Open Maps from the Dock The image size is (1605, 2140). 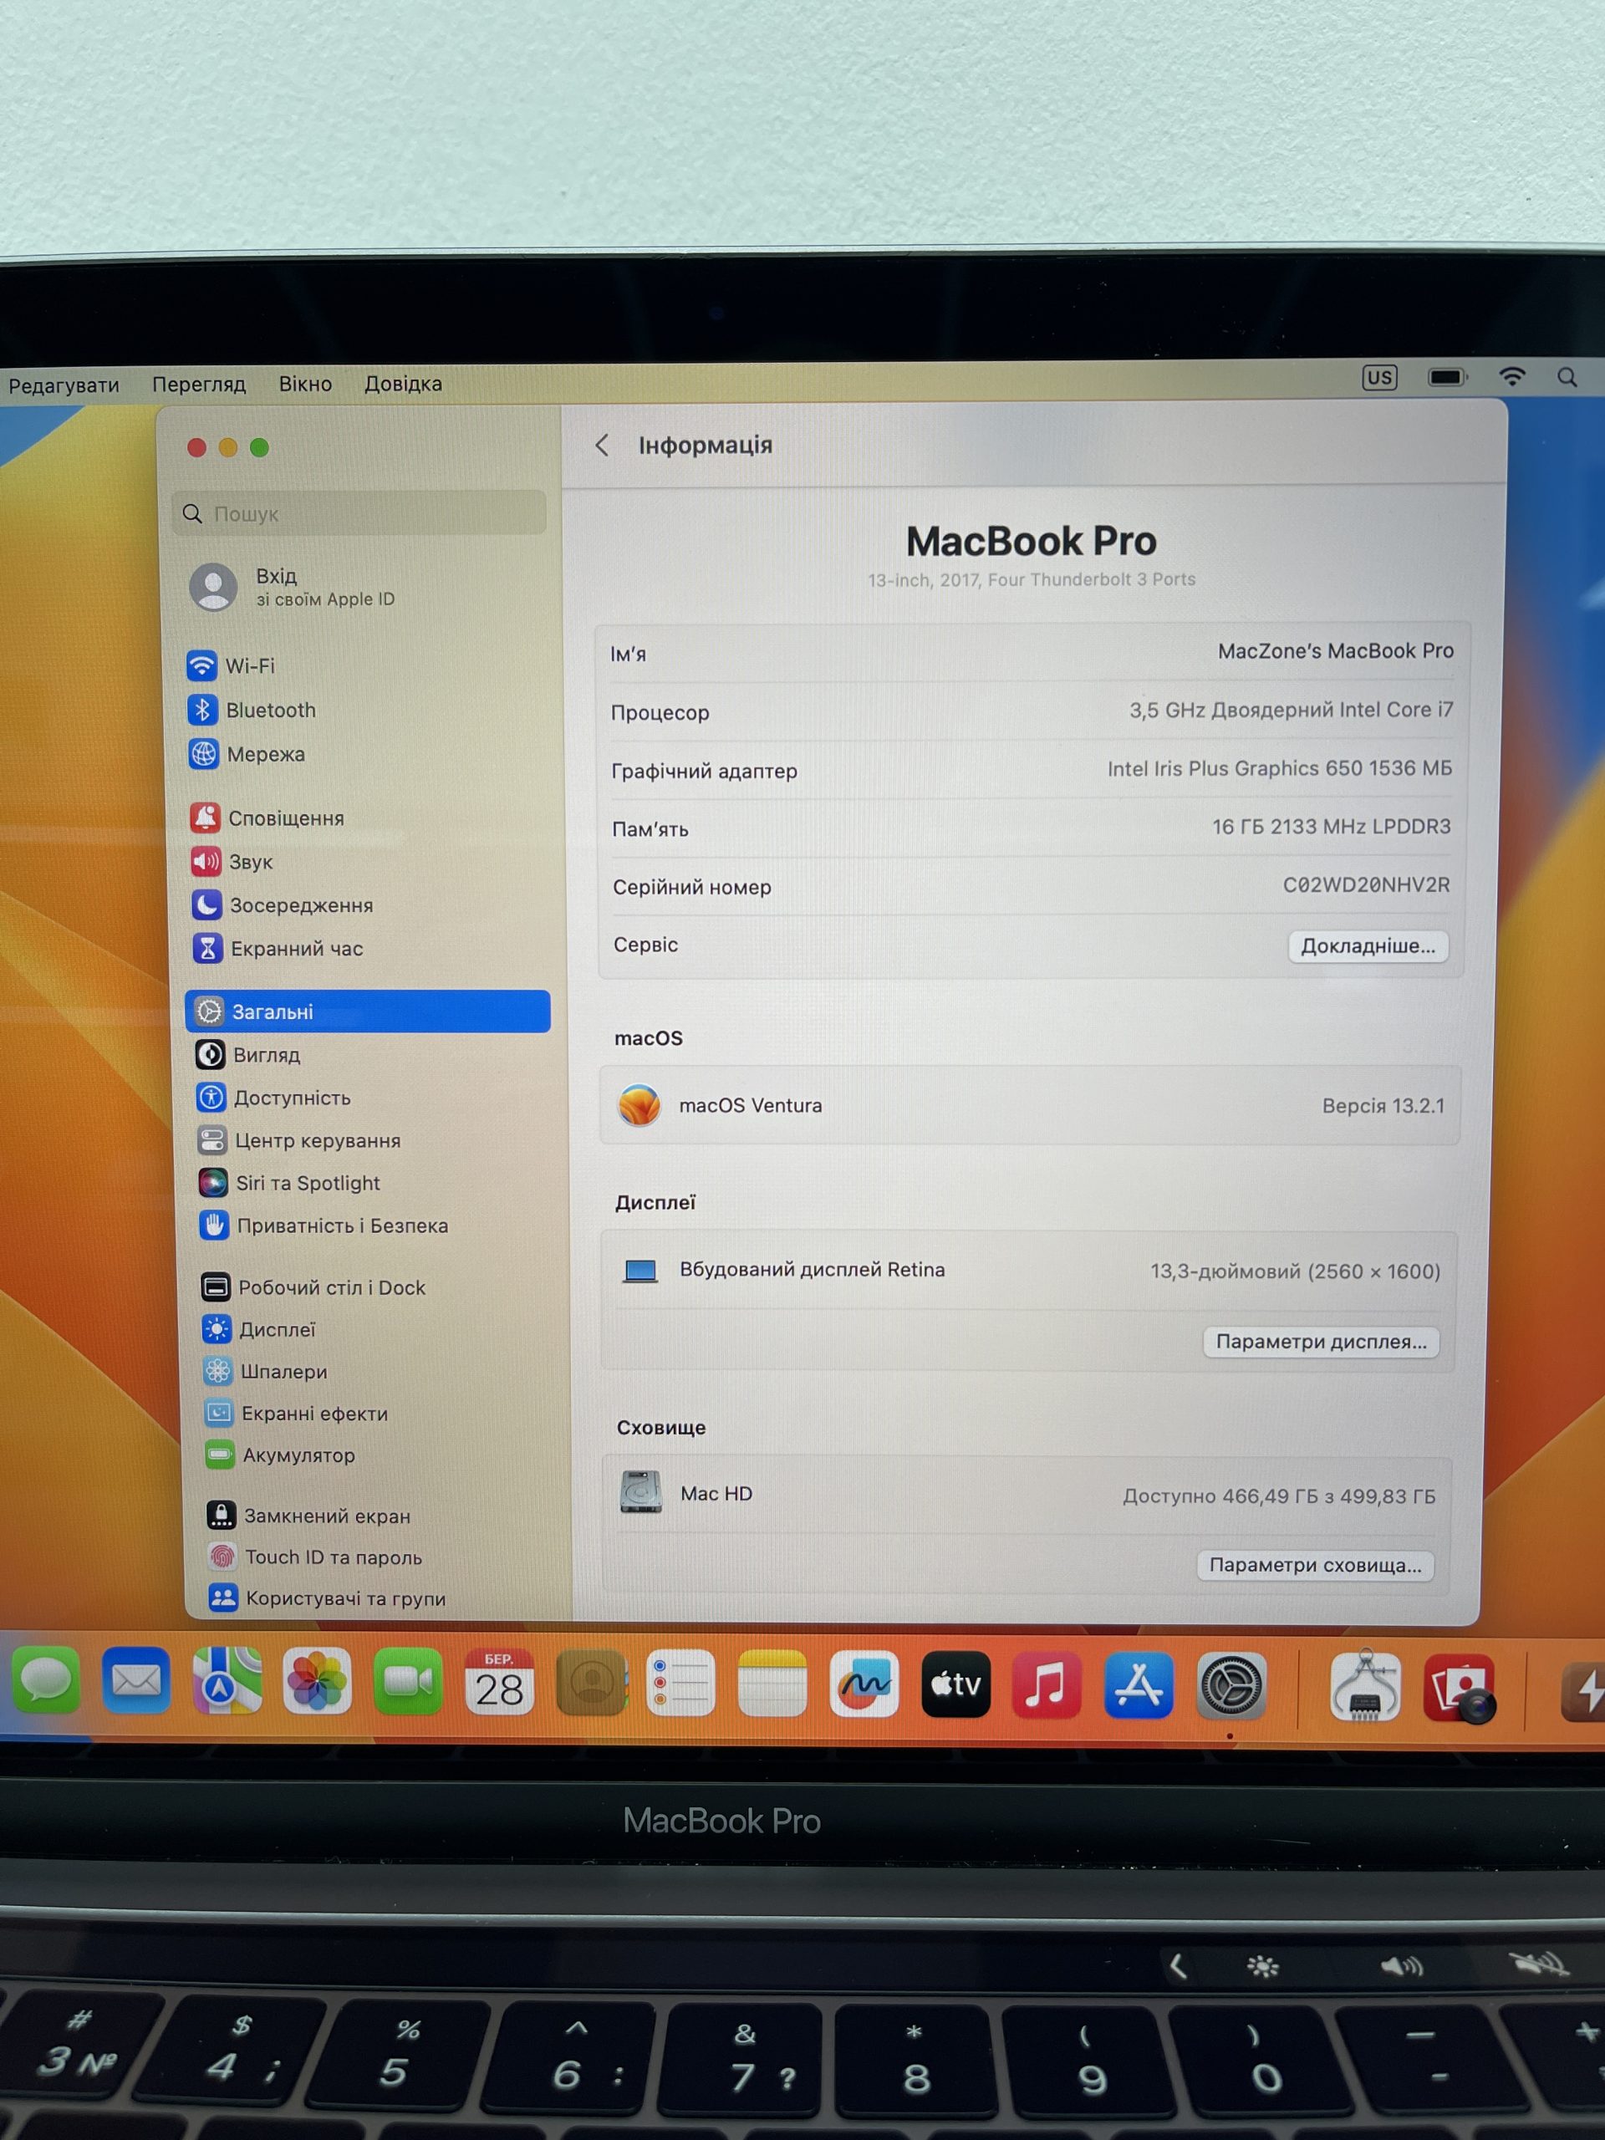227,1681
